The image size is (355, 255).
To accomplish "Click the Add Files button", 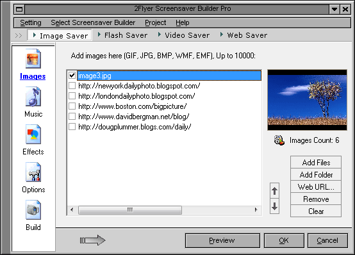I will click(x=316, y=162).
